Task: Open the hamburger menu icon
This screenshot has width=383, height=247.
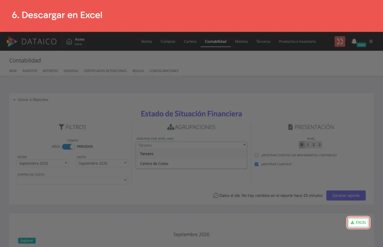Action: [371, 42]
